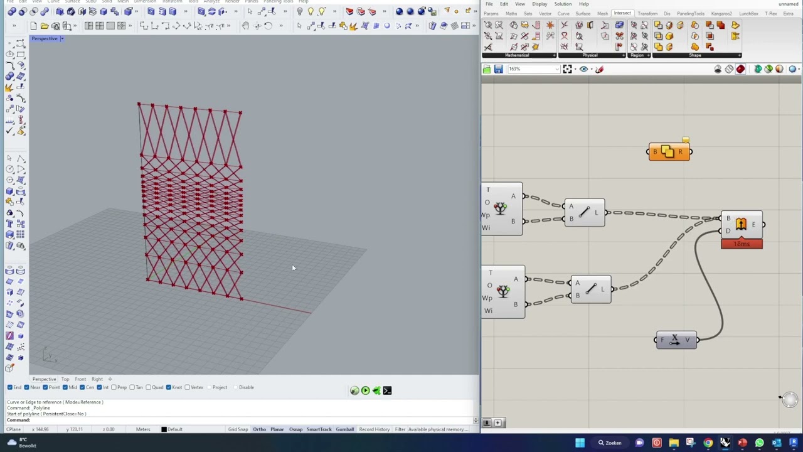Toggle SmartTrack in Rhino status bar
This screenshot has width=803, height=452.
[x=319, y=429]
